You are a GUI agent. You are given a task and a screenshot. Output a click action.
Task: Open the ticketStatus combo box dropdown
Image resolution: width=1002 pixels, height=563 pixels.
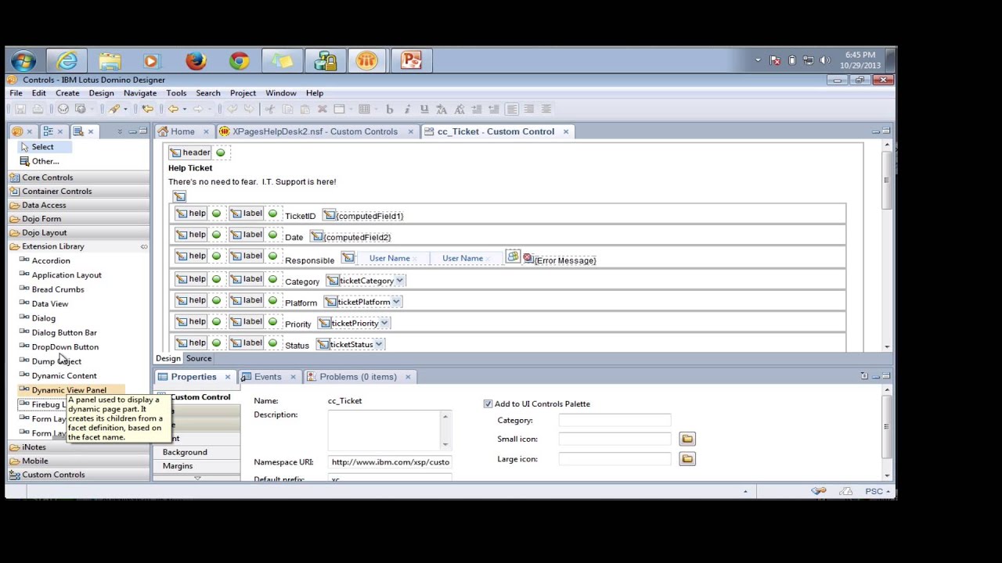379,344
